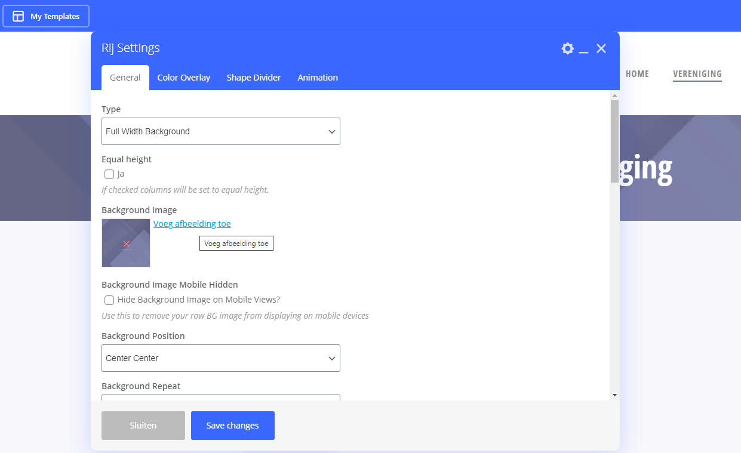
Task: Close the Rij Settings dialog with X
Action: (601, 48)
